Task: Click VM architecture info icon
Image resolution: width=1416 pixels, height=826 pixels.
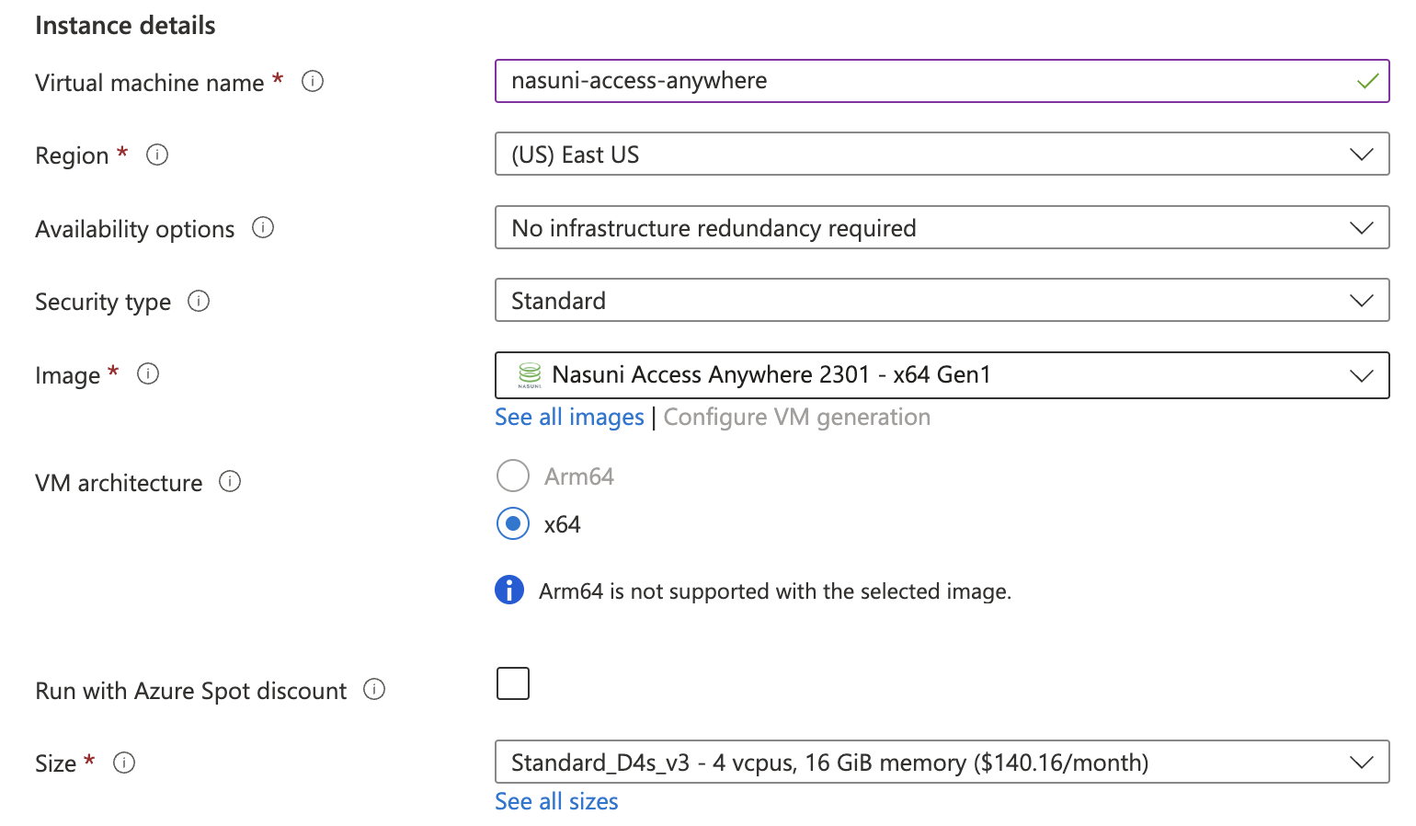Action: click(230, 482)
